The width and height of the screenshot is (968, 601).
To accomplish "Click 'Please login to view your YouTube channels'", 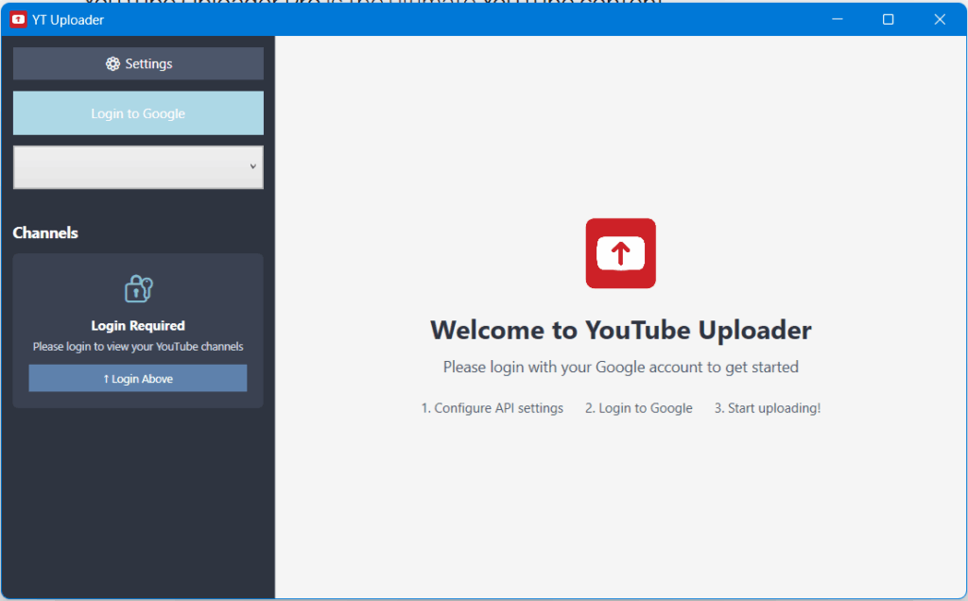I will coord(138,346).
